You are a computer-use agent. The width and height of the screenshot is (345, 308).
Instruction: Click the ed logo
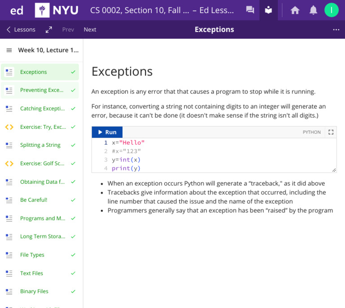point(17,10)
